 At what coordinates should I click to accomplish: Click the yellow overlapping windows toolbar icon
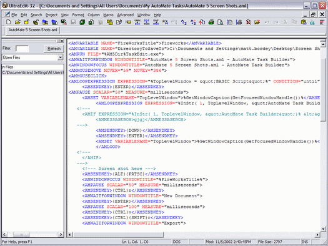click(x=109, y=22)
